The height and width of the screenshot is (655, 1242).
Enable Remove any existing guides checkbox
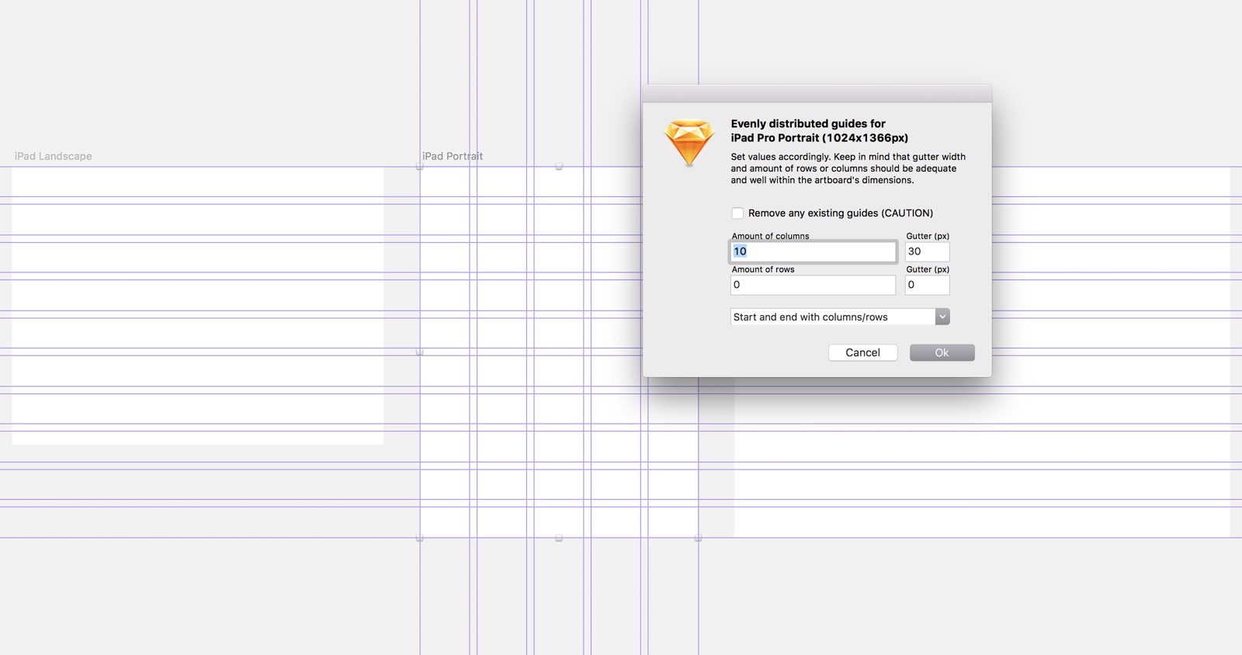(737, 213)
